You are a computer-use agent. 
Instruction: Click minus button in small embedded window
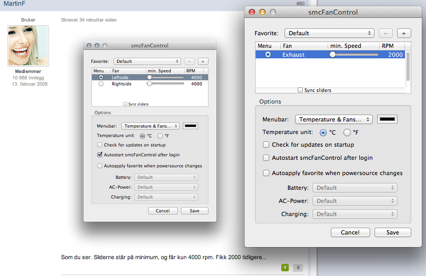[x=189, y=62]
